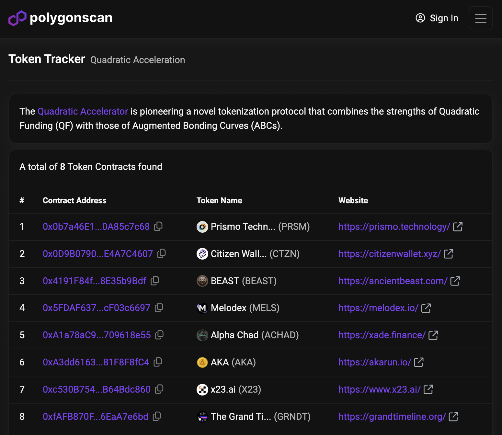The width and height of the screenshot is (502, 435).
Task: Open Prismo Techn... (PRSM) token page
Action: click(x=260, y=227)
